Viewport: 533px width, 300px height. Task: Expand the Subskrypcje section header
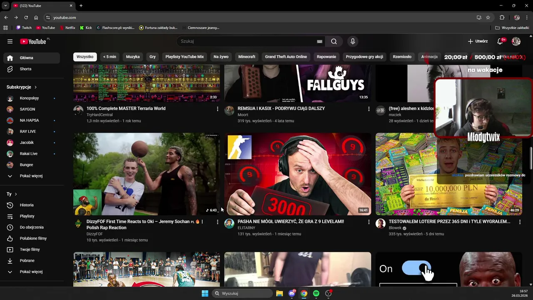pos(22,87)
